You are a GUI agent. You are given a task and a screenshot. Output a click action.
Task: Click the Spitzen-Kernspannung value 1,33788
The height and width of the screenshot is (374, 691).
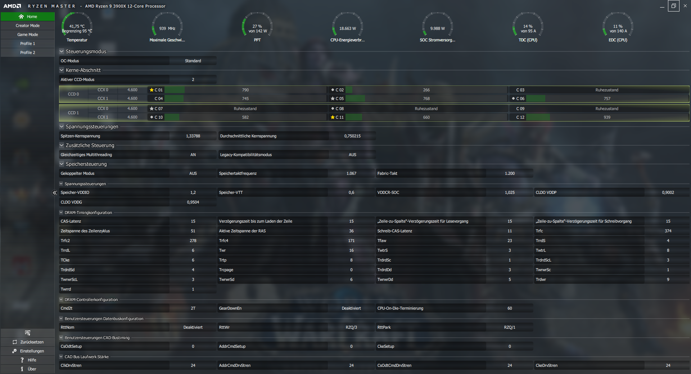(193, 136)
